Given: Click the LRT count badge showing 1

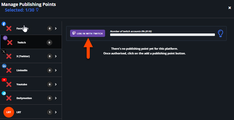Looking at the screenshot, I should 50,112.
